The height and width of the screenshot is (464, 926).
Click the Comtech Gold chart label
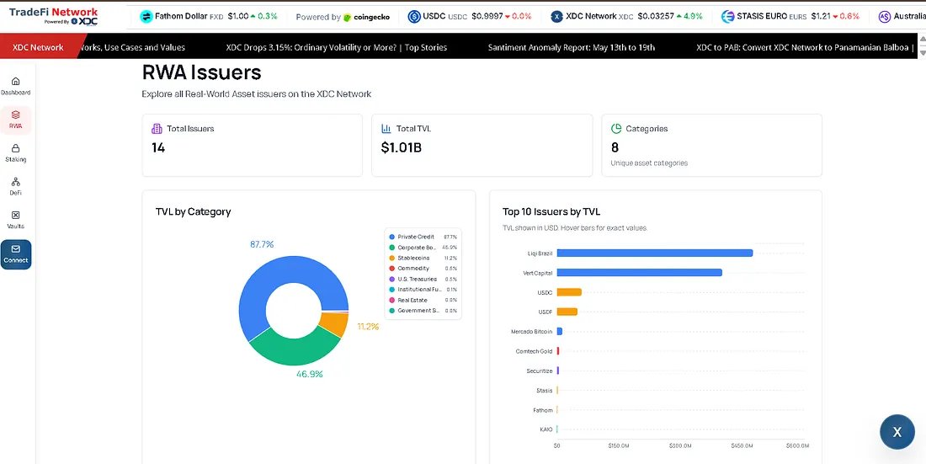534,351
